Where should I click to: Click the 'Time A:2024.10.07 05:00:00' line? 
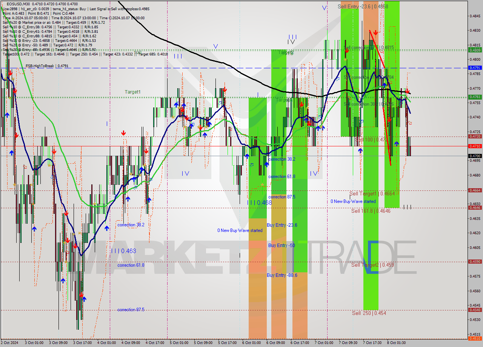(x=25, y=18)
